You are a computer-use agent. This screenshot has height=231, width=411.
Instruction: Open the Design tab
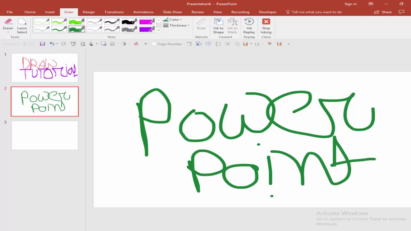tap(89, 12)
